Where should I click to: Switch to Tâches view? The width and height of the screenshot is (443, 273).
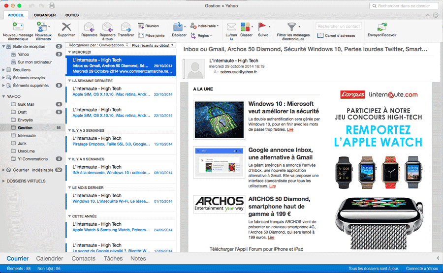point(113,258)
